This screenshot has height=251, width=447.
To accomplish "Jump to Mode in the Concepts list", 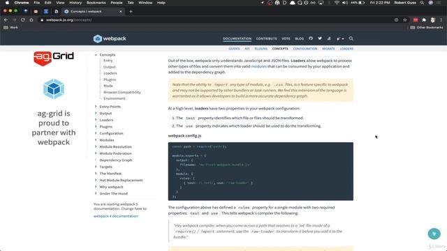I will point(108,86).
